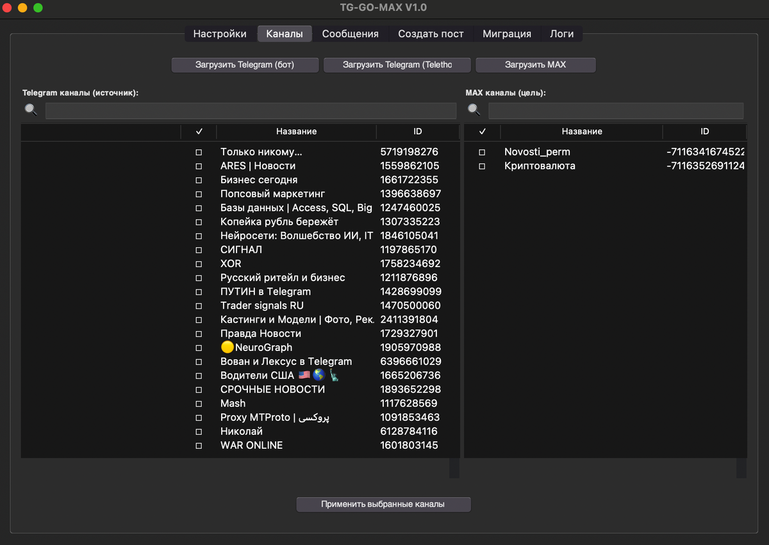Open the Логи tab

click(561, 34)
